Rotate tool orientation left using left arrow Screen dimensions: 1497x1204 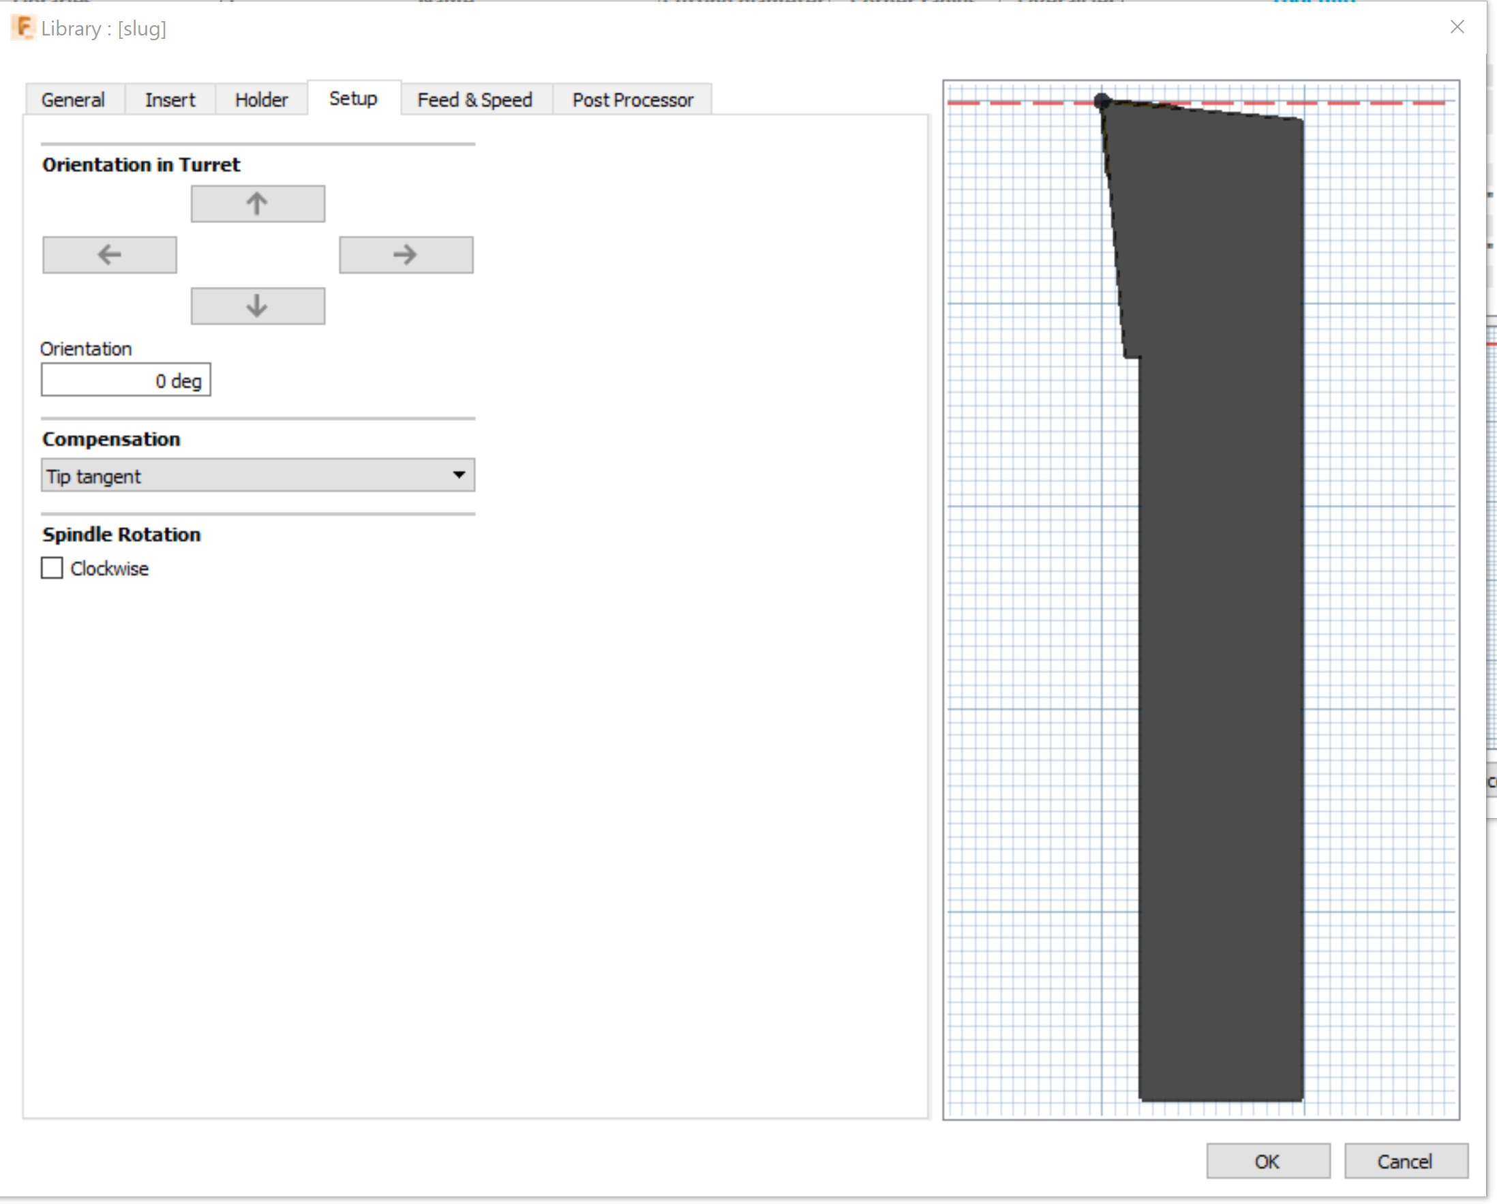[109, 255]
